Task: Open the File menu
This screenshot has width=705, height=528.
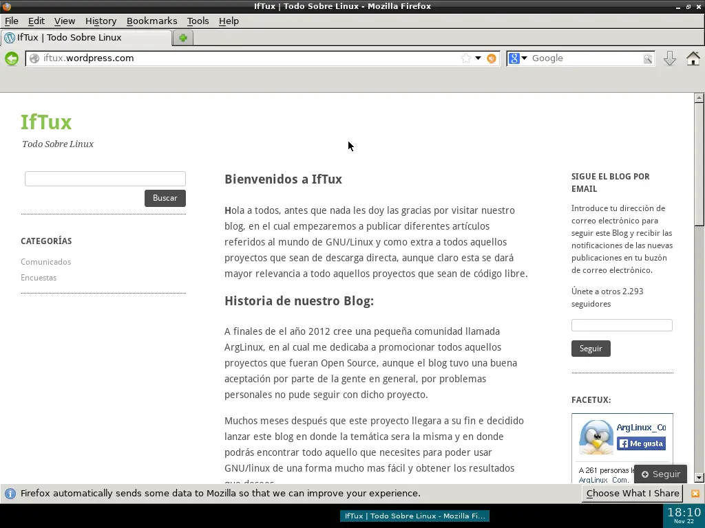Action: 11,21
